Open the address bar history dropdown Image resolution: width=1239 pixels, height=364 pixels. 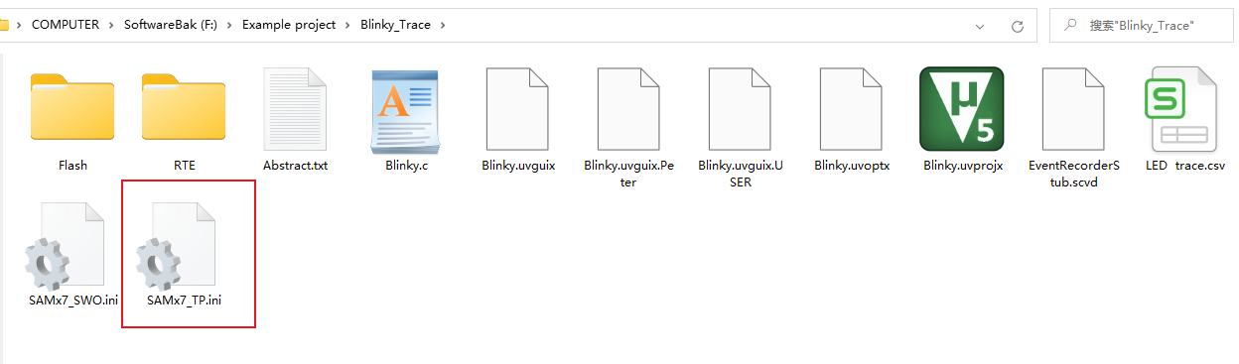coord(981,26)
